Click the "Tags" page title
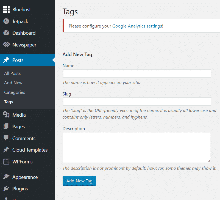Viewport: 220px width, 200px height. [x=70, y=12]
